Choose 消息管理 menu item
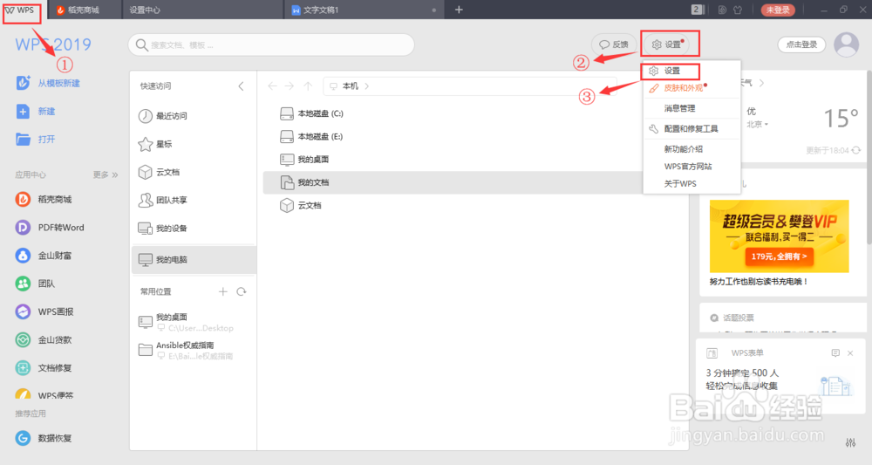 click(x=691, y=108)
